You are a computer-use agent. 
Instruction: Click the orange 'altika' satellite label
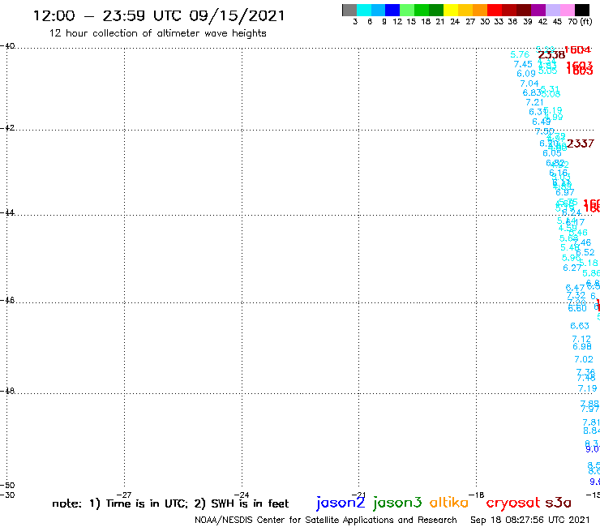(x=449, y=503)
